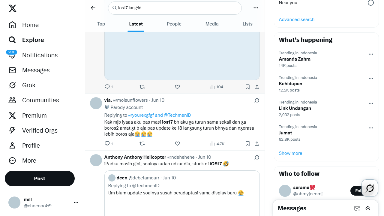The width and height of the screenshot is (384, 216).
Task: Go back using the arrow icon
Action: click(93, 8)
